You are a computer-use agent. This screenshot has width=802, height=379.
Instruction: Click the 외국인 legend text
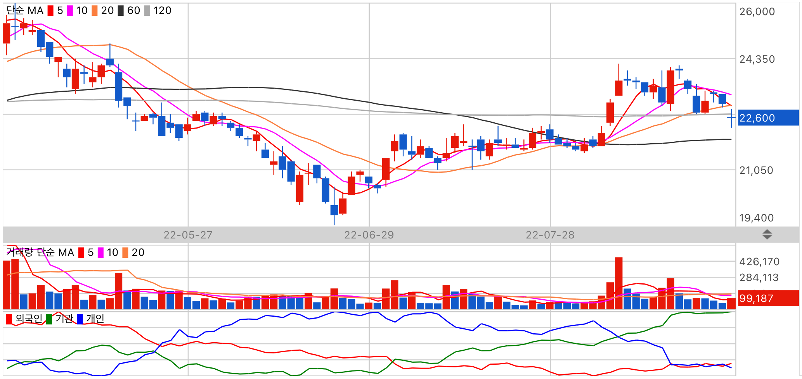click(29, 319)
